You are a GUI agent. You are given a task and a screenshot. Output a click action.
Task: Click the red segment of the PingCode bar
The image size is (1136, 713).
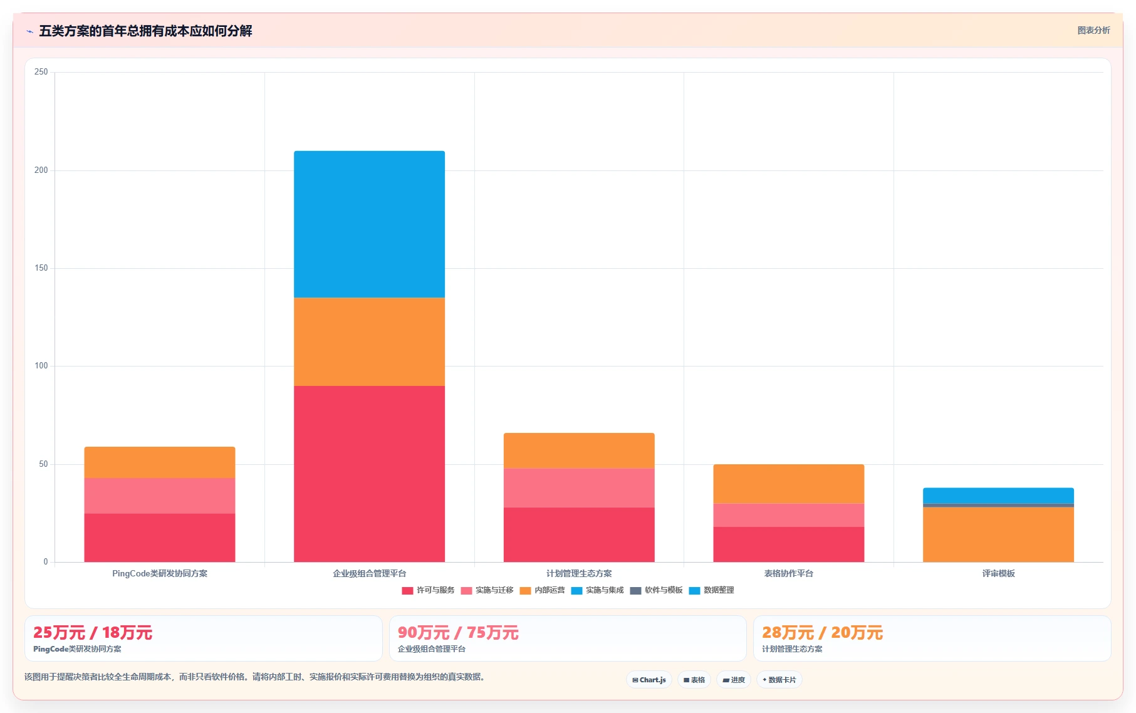[x=160, y=538]
